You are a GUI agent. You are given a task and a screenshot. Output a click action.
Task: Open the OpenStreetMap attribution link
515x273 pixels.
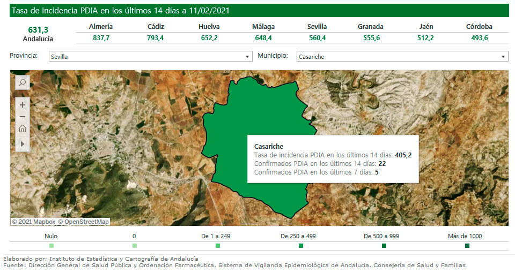click(x=83, y=222)
